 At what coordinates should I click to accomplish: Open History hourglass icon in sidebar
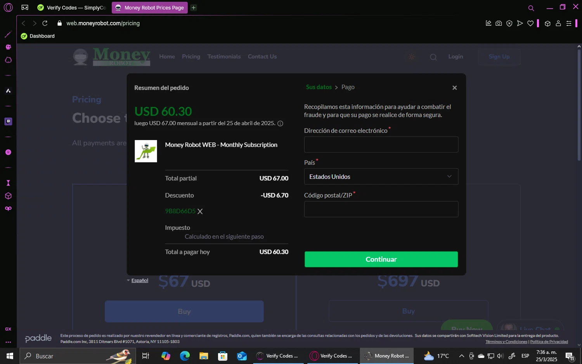tap(8, 183)
